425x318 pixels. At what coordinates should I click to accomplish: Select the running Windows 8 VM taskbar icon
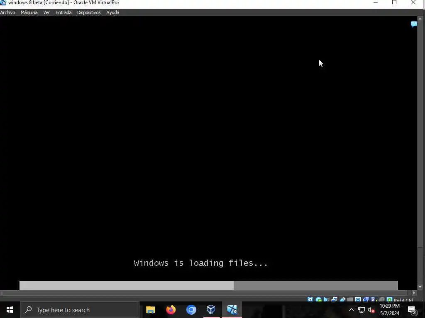click(232, 310)
